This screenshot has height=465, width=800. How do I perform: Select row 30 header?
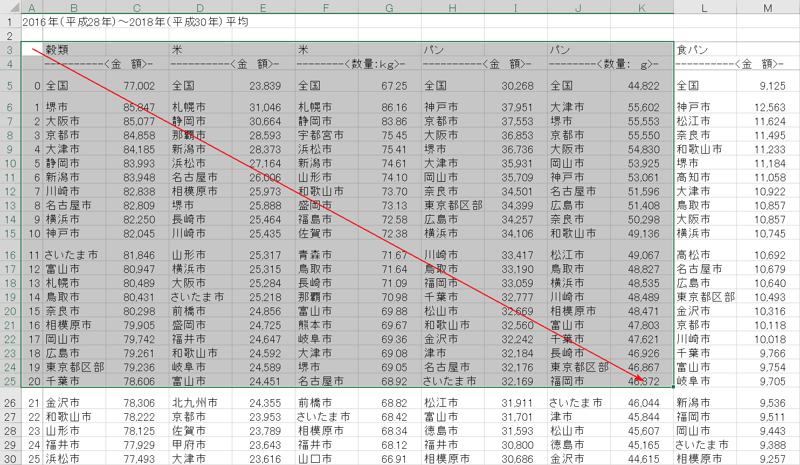coord(10,459)
